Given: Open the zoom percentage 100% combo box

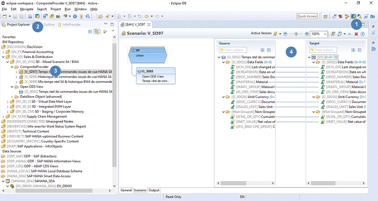Looking at the screenshot, I should tap(318, 34).
